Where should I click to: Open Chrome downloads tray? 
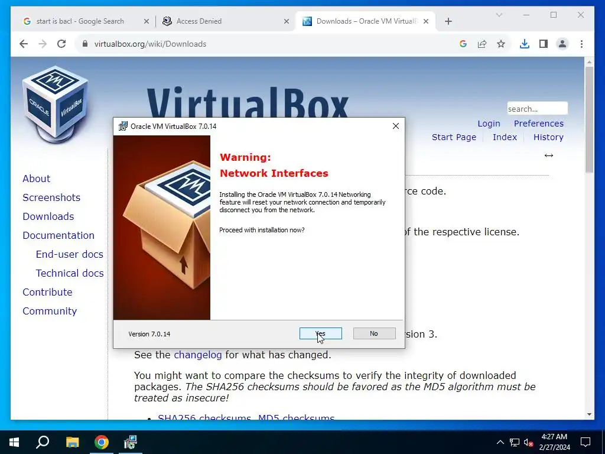525,44
